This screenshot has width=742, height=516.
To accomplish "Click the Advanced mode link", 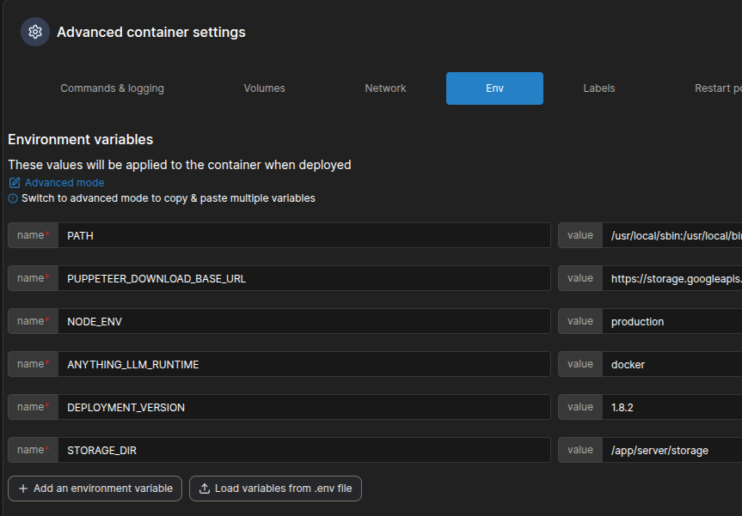I will coord(64,183).
